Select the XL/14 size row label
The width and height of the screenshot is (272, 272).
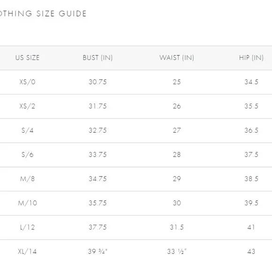click(x=27, y=251)
